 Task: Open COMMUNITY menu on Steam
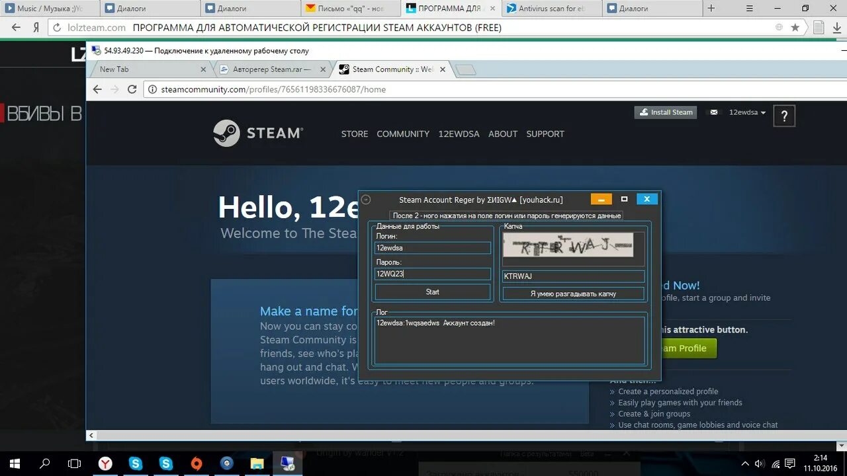[x=403, y=134]
